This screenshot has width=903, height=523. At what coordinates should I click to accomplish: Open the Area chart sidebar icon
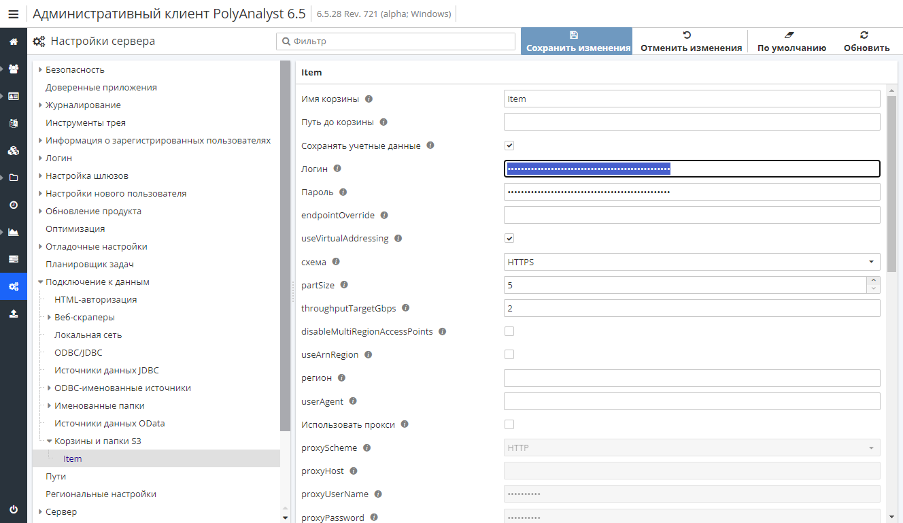point(14,232)
